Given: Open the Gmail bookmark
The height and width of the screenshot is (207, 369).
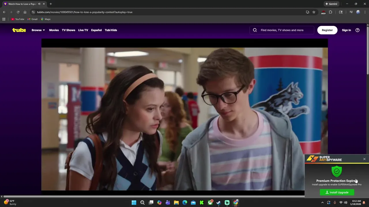Looking at the screenshot, I should [x=32, y=19].
